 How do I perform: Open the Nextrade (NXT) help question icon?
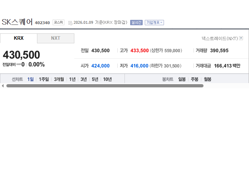[241, 38]
